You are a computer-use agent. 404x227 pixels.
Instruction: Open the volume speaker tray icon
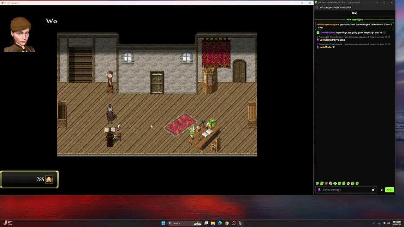click(x=388, y=223)
